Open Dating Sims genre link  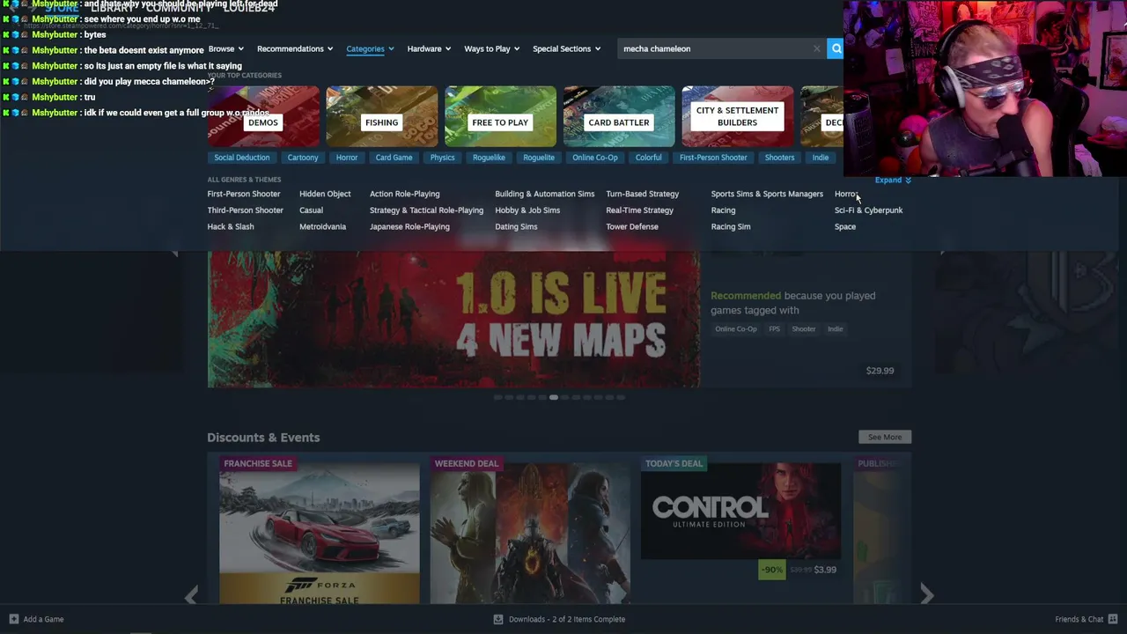516,226
